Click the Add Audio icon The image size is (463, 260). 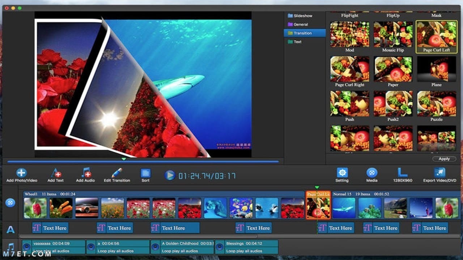[85, 173]
